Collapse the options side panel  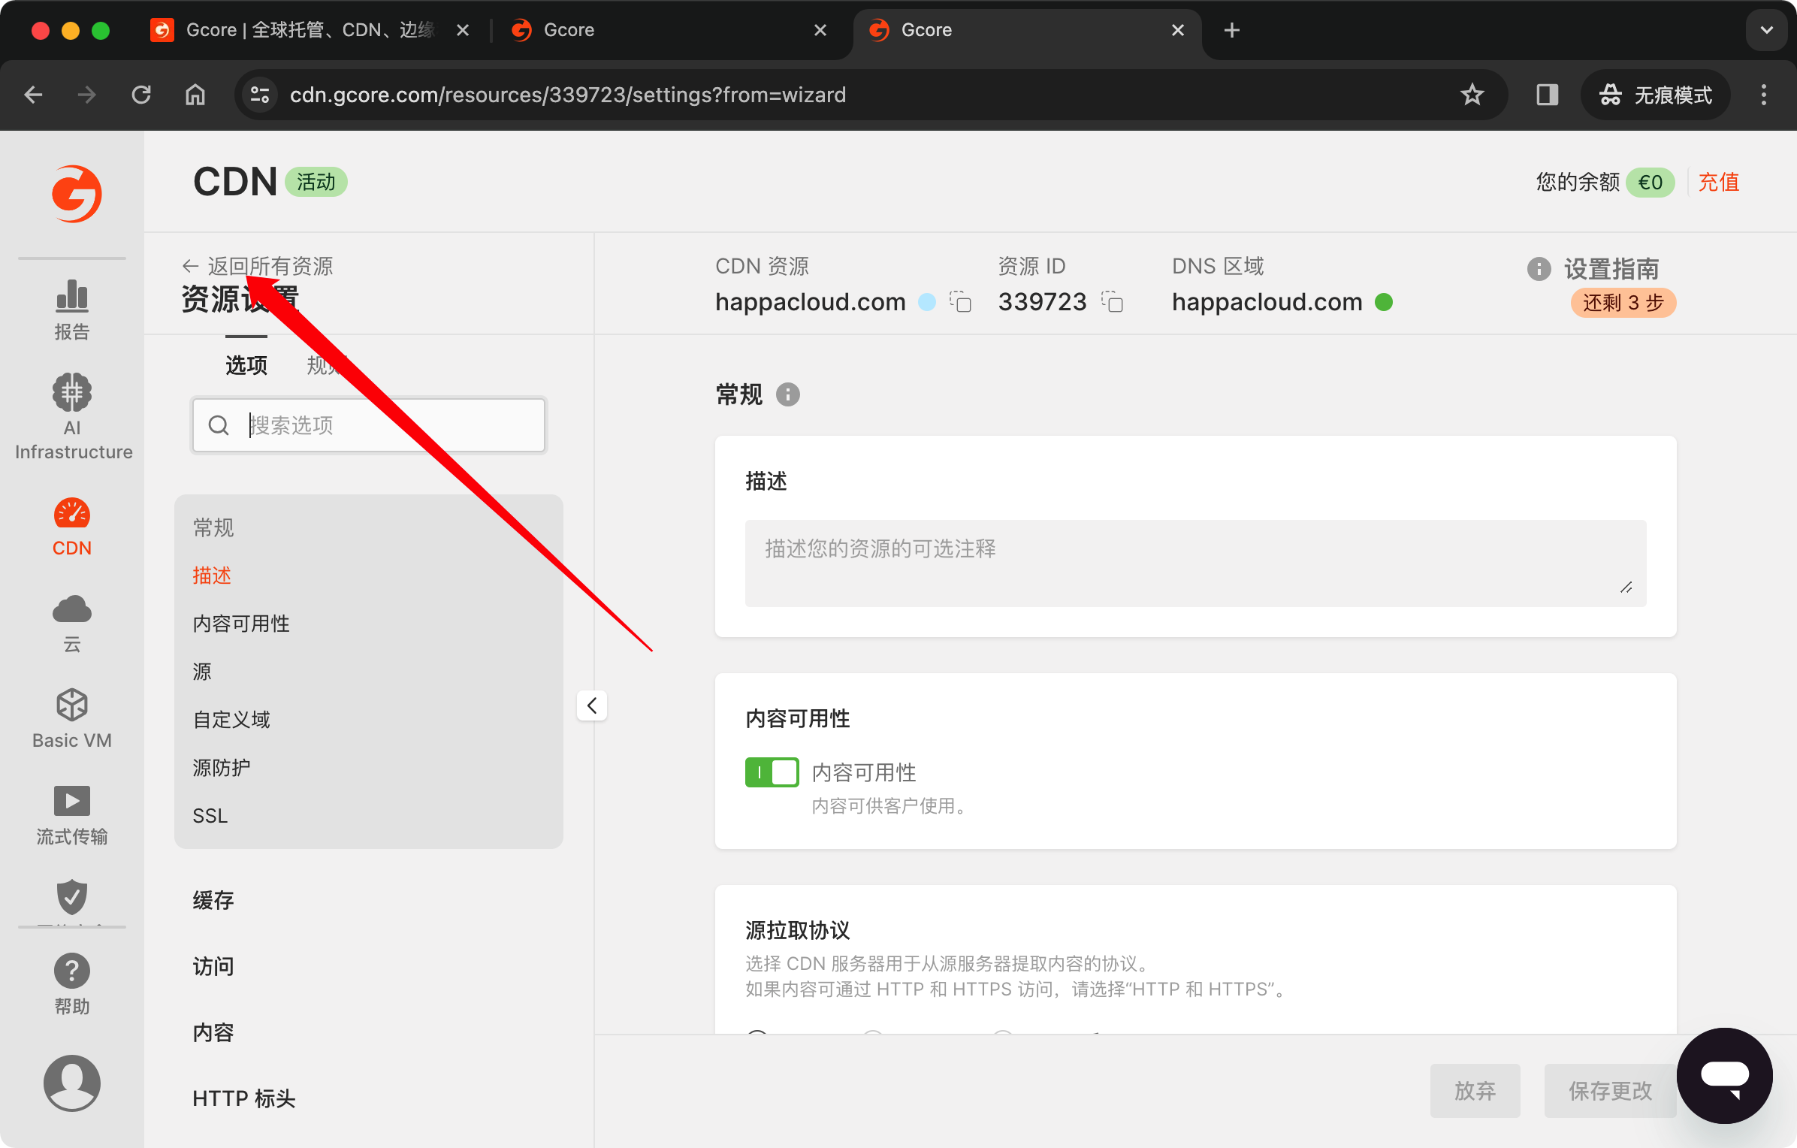coord(592,705)
